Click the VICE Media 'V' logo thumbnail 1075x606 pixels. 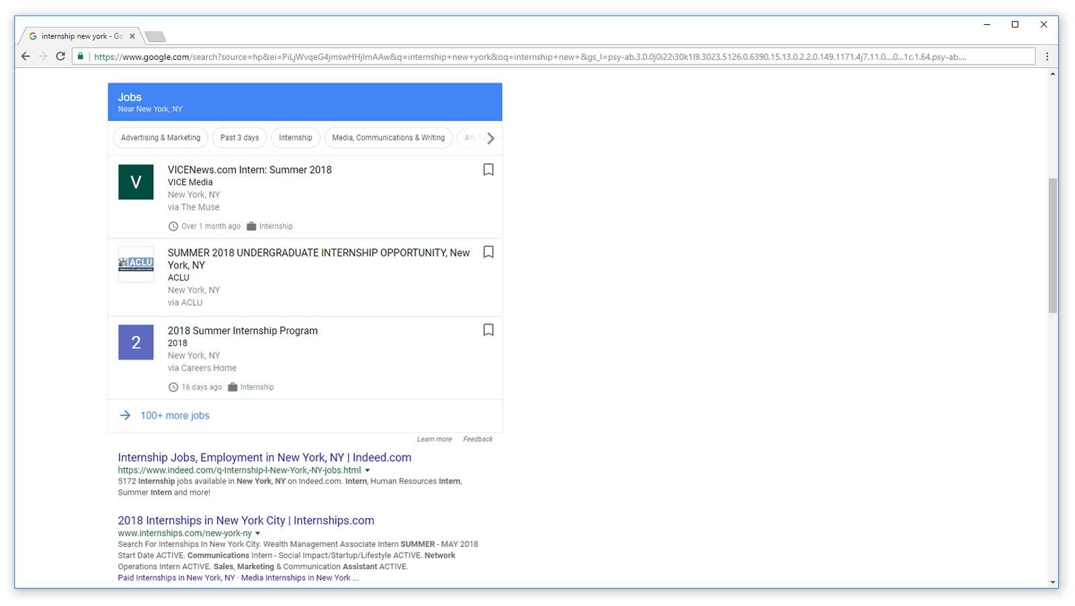pyautogui.click(x=136, y=182)
